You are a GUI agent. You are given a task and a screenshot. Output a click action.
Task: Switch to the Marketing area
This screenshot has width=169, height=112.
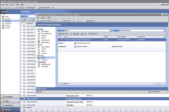tap(10, 105)
